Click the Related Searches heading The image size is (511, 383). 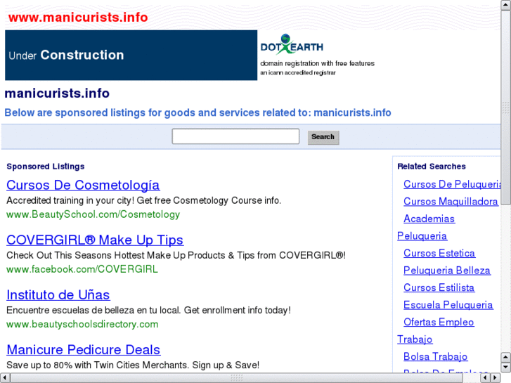coord(432,167)
